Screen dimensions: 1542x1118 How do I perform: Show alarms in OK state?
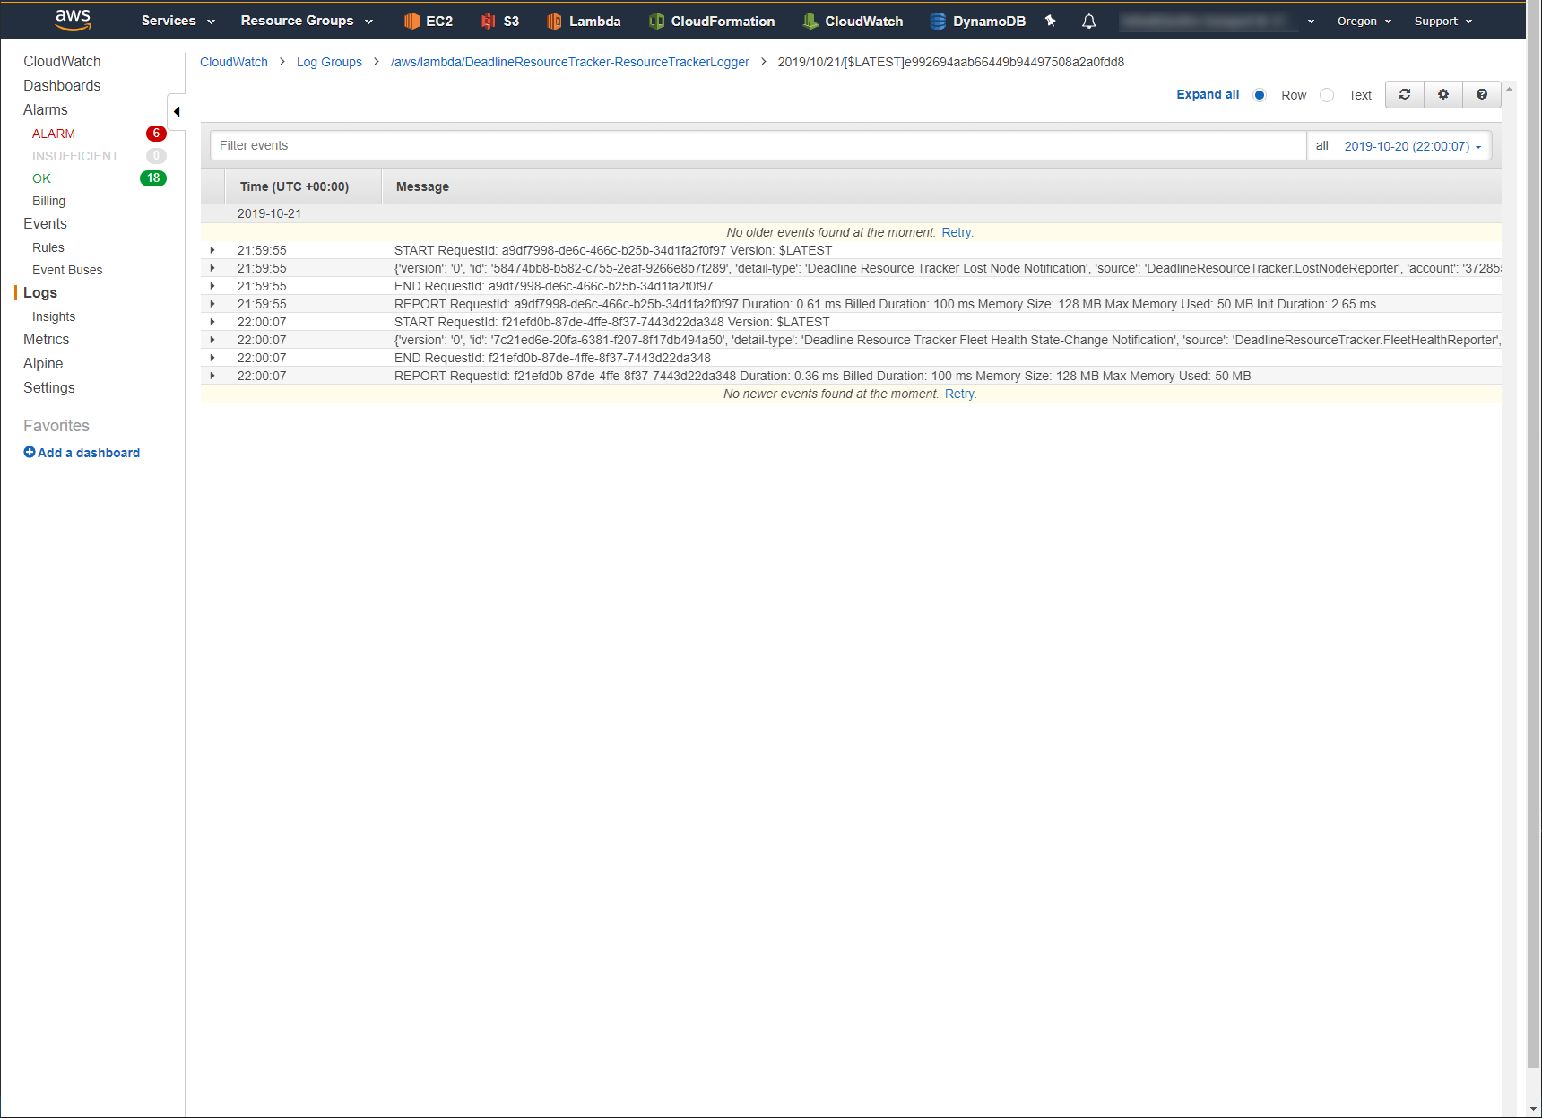(x=41, y=178)
